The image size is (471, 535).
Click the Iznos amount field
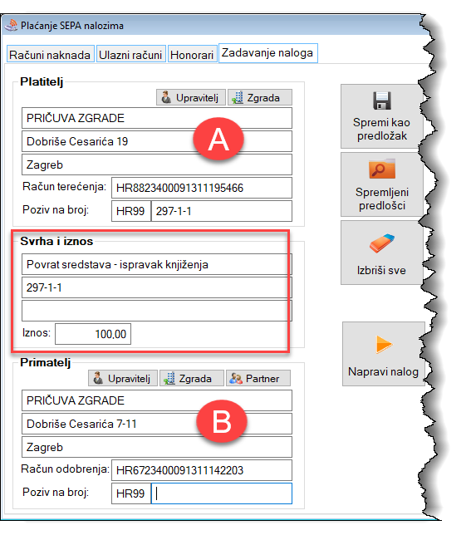click(93, 334)
